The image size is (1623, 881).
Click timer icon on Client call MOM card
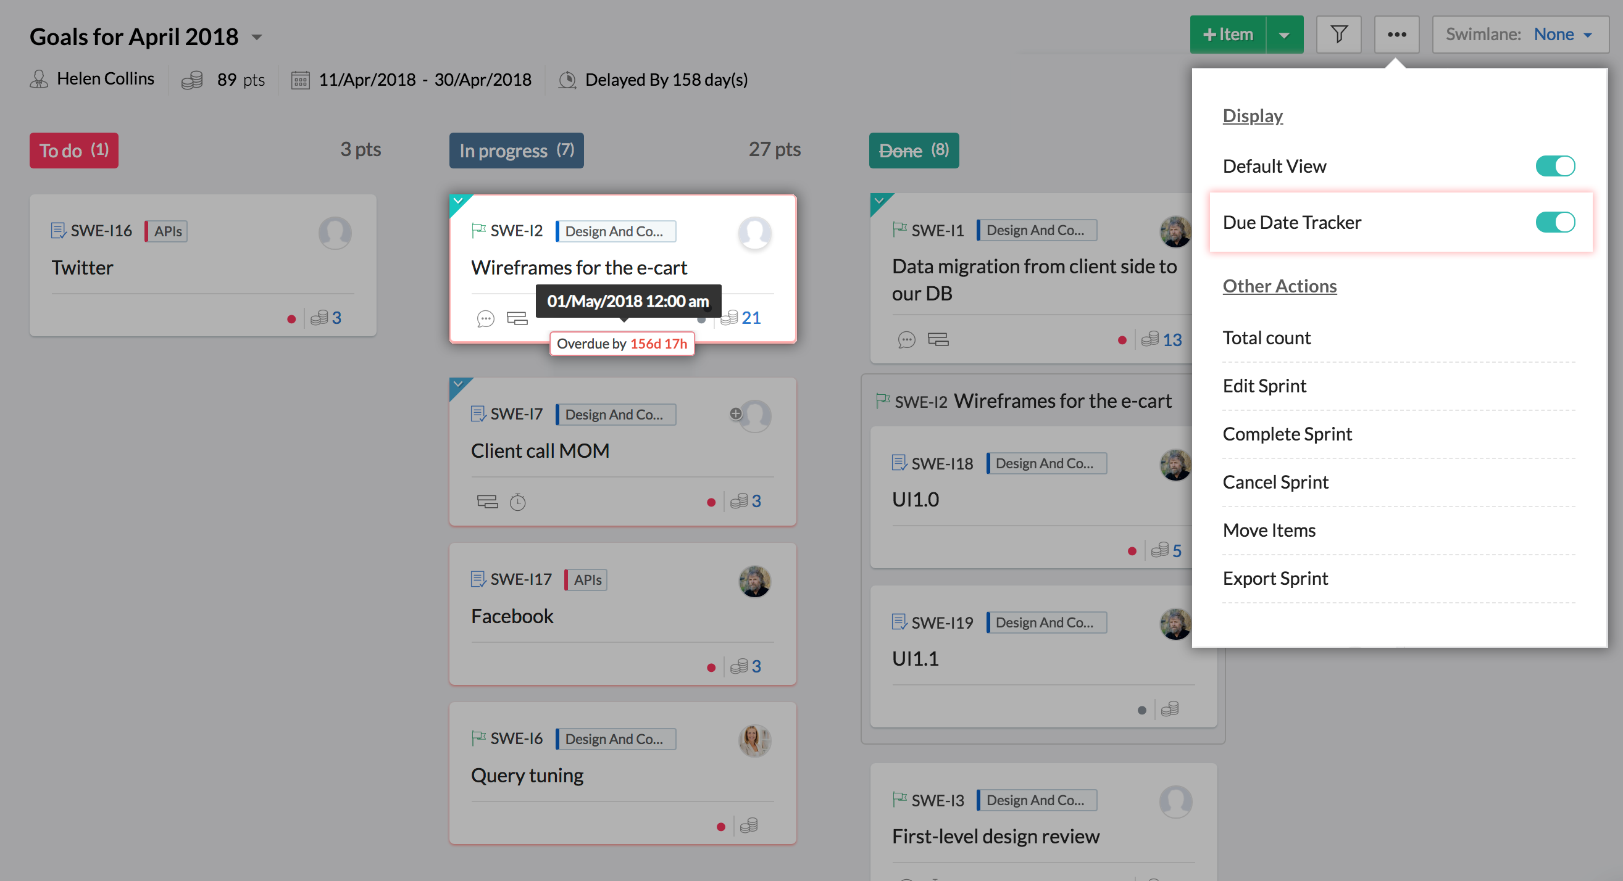[x=517, y=502]
